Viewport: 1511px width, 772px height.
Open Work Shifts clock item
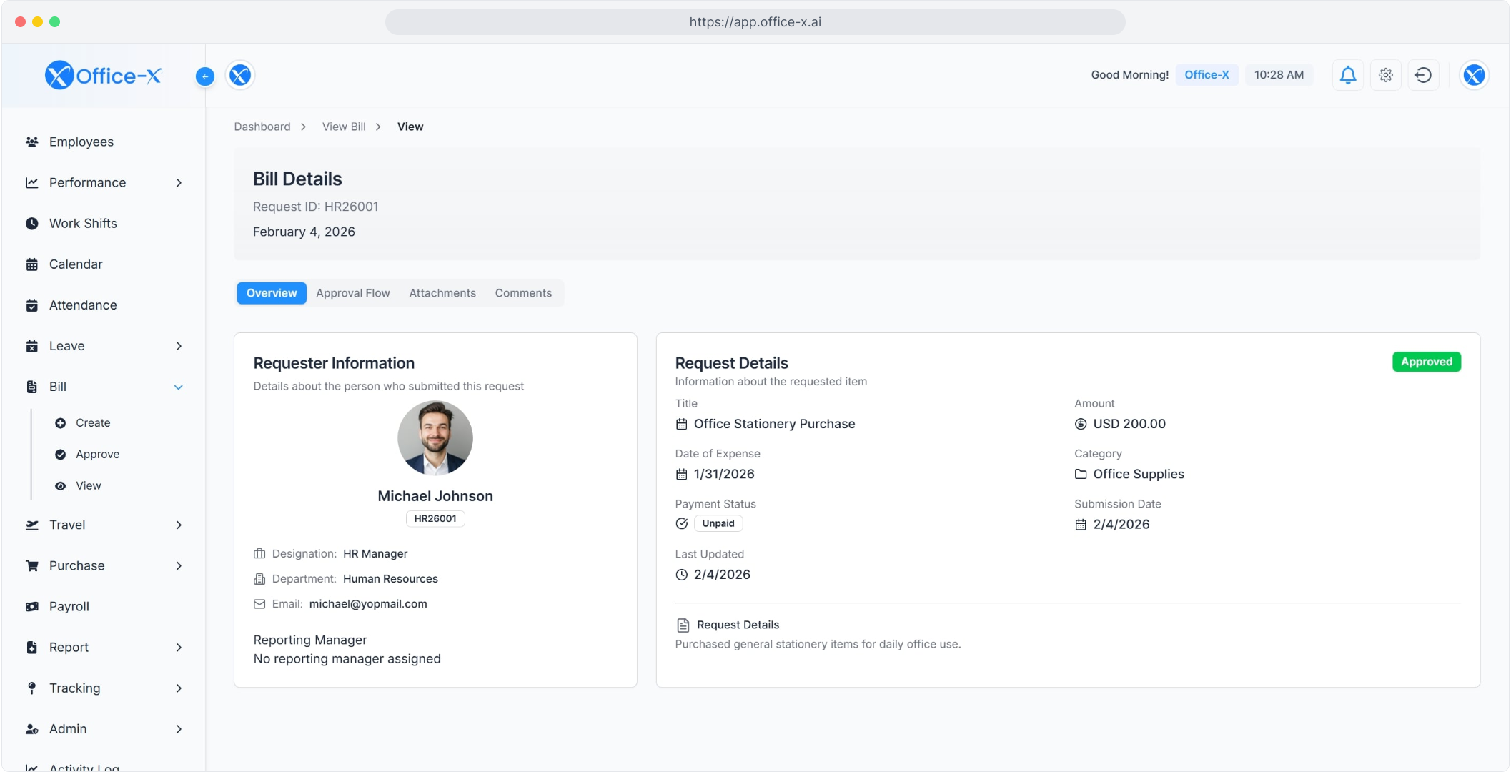click(x=82, y=223)
